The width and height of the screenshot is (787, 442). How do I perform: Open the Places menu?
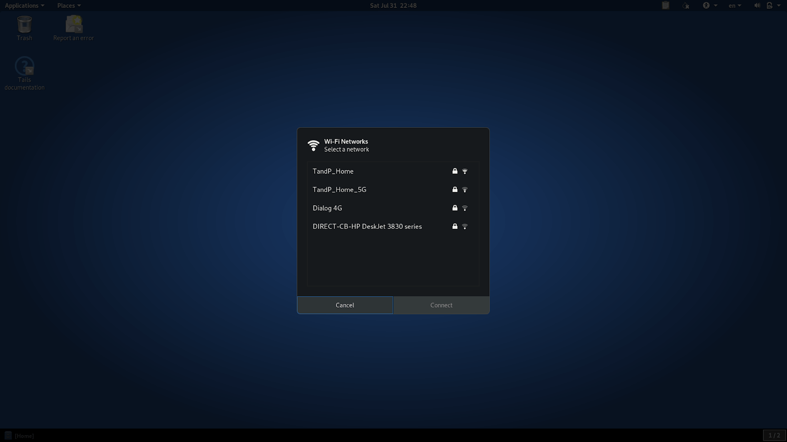(68, 5)
